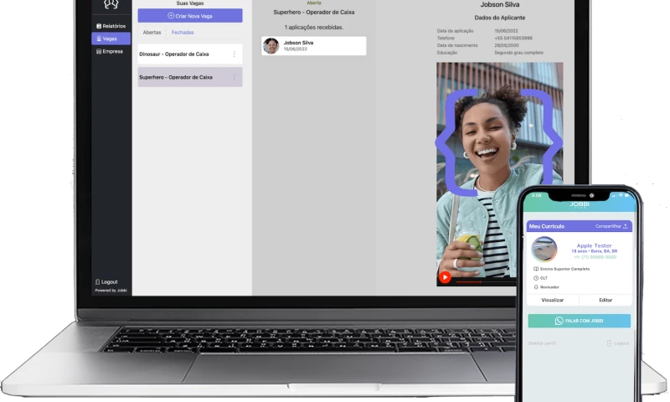Tap Visualizar on the phone currículo
The image size is (670, 402).
[553, 300]
